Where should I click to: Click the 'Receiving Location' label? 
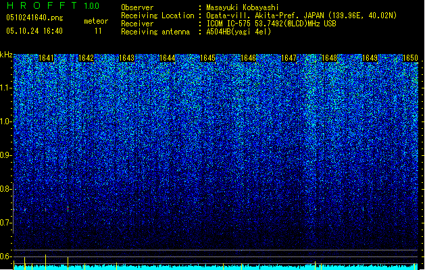157,16
